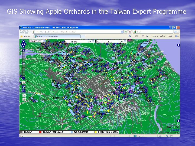
Task: Click the 'Go to RPIN' input field
Action: 76,42
